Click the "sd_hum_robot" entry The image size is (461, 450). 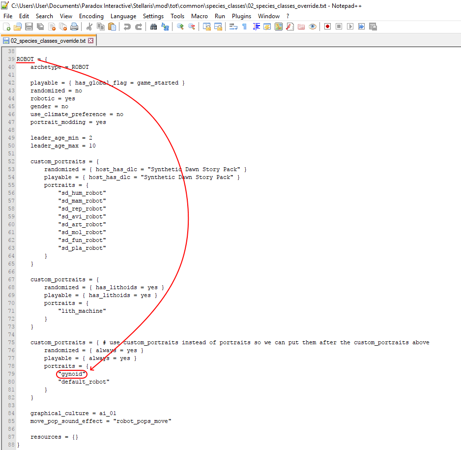(x=82, y=193)
